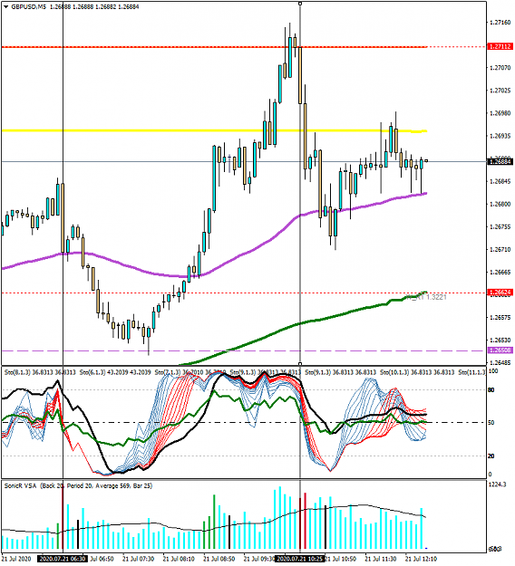This screenshot has width=515, height=566.
Task: Click the 1.27025 price axis value
Action: coord(500,91)
